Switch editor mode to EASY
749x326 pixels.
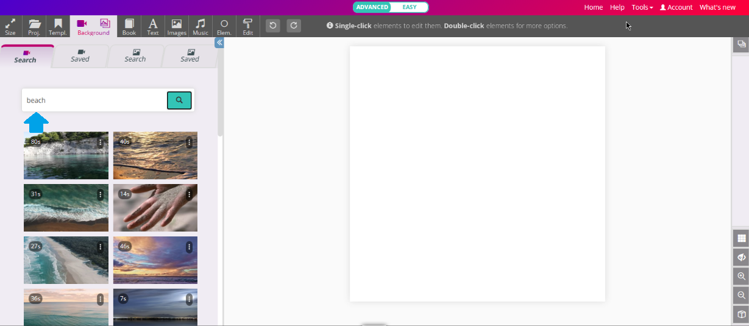410,7
